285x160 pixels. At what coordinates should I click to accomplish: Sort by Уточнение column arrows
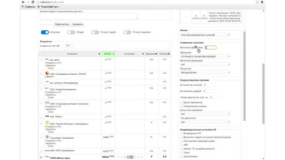coord(143,54)
